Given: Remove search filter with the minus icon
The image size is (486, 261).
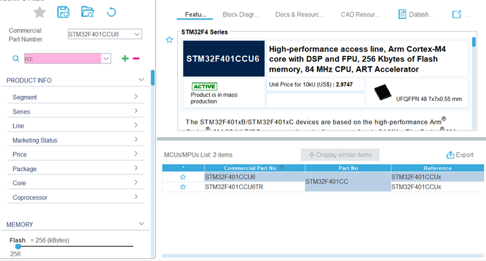Looking at the screenshot, I should coord(136,58).
